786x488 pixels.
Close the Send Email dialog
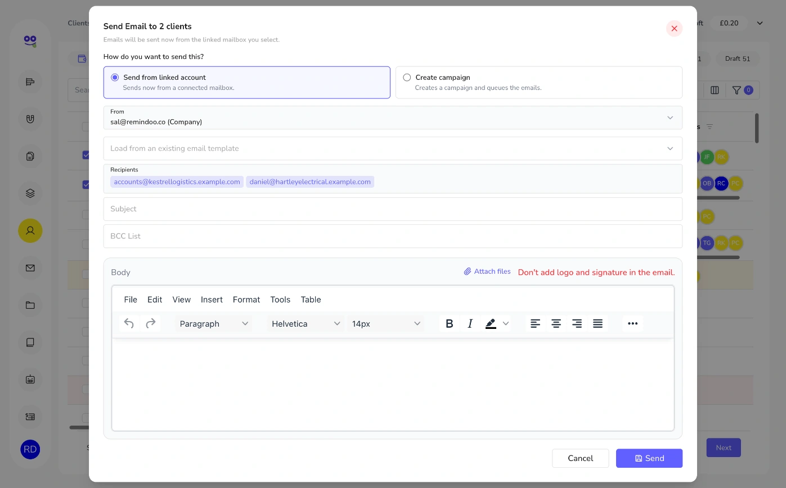[674, 29]
